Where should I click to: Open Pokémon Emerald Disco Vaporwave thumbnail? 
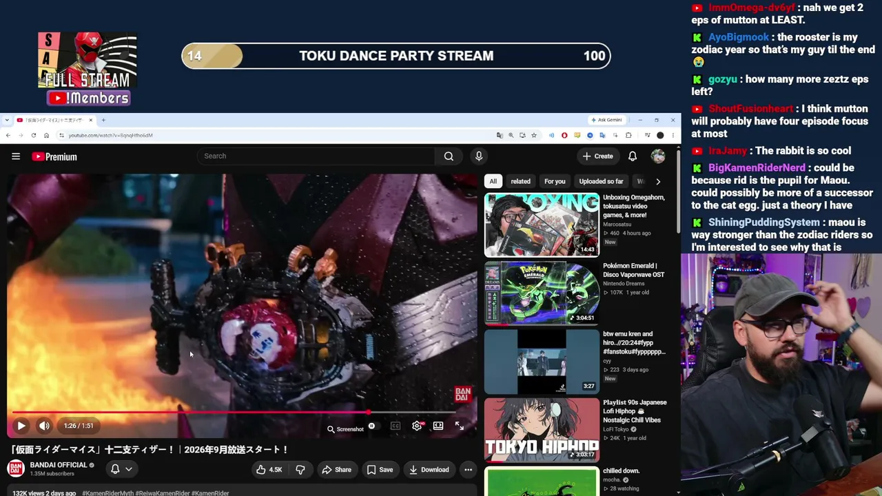(x=542, y=293)
